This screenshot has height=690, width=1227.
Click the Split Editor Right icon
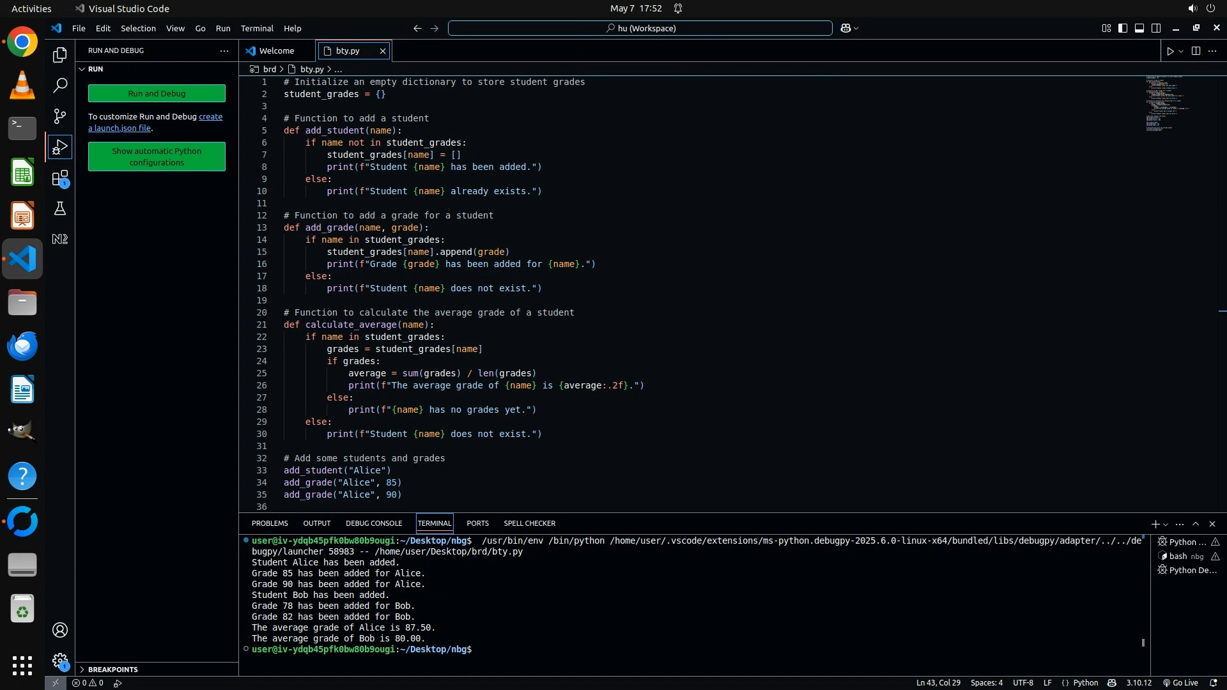[x=1196, y=51]
